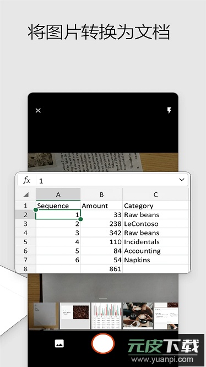Click the white gallery drawer handle
The image size is (206, 367).
(103, 299)
